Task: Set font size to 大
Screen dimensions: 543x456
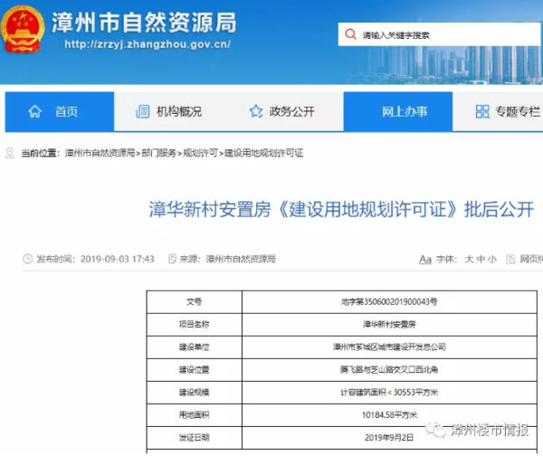Action: coord(469,259)
